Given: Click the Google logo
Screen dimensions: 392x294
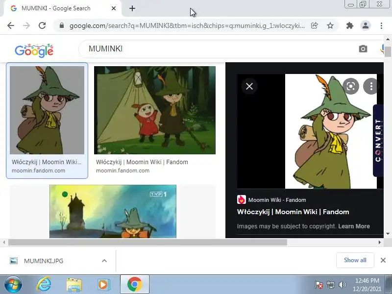Looking at the screenshot, I should tap(34, 50).
